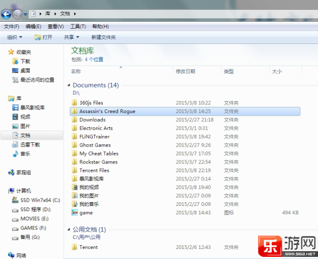Sort by the 名称 column header
Image resolution: width=318 pixels, height=259 pixels.
121,71
